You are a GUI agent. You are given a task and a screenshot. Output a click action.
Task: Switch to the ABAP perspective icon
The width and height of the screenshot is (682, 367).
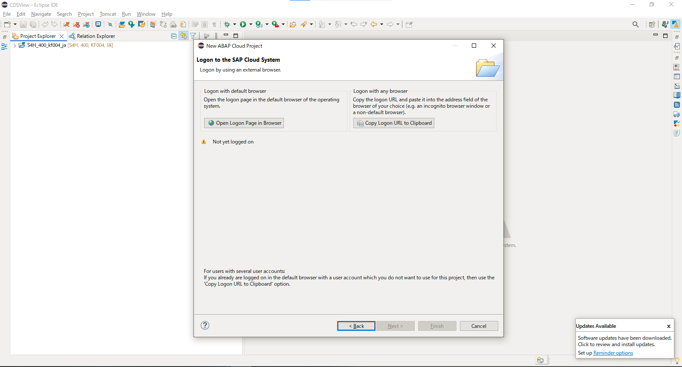point(675,24)
